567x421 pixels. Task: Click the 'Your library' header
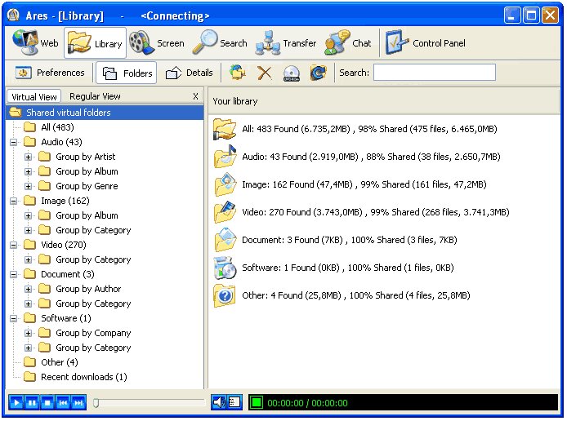click(x=235, y=101)
